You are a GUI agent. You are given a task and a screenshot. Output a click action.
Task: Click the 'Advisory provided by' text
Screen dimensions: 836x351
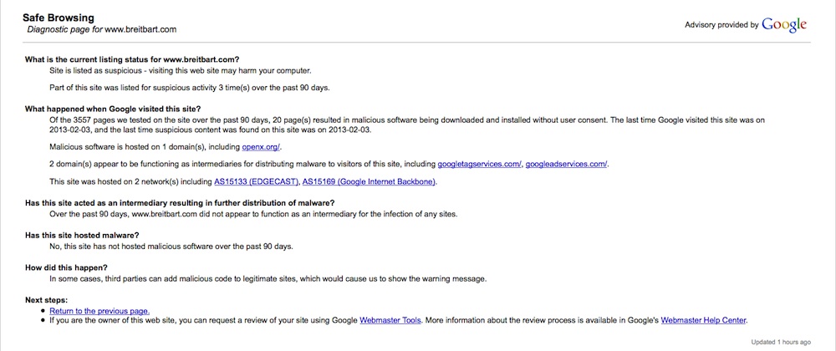(721, 25)
